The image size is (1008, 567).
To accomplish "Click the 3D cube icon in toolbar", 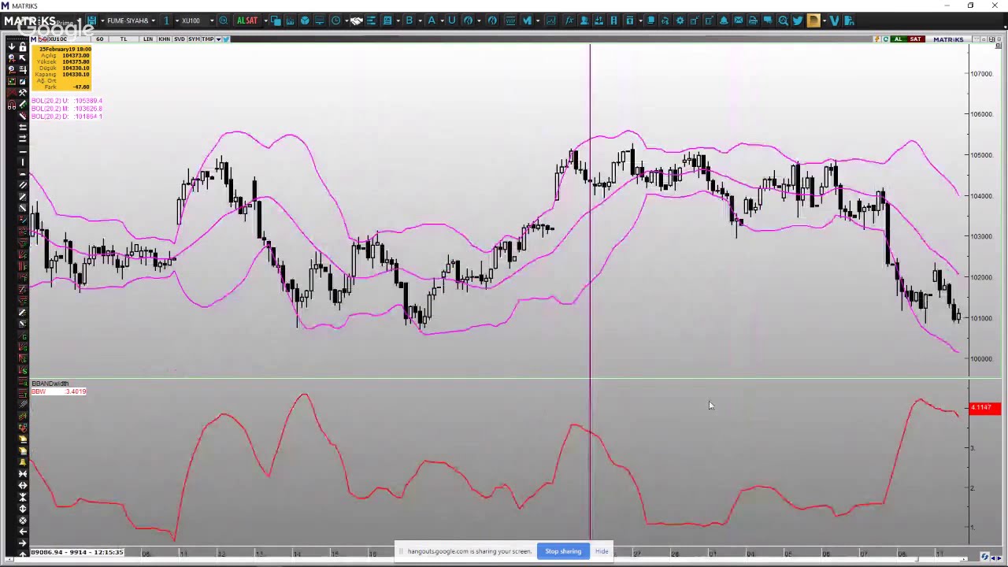I will coord(305,20).
